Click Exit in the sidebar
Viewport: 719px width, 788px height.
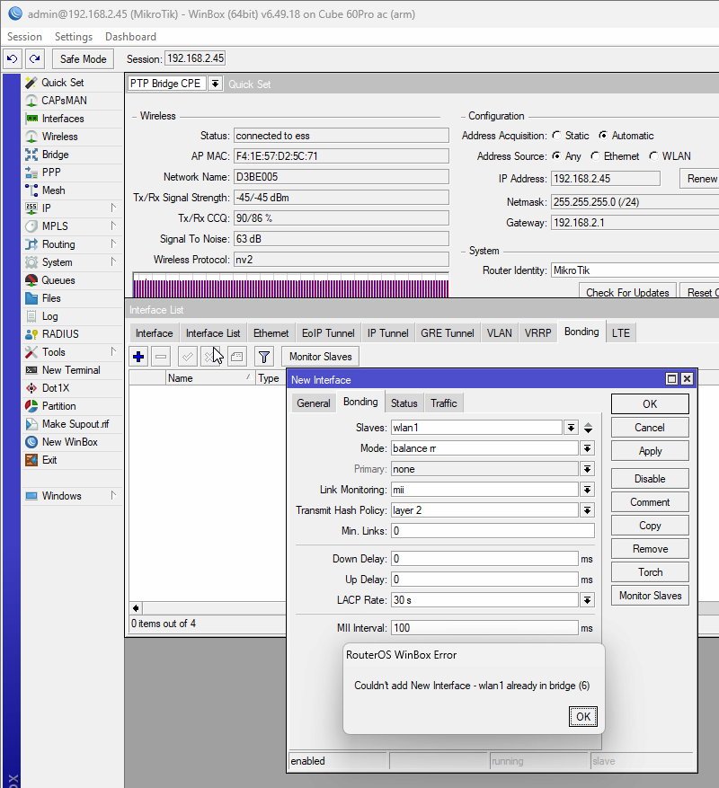(x=49, y=460)
